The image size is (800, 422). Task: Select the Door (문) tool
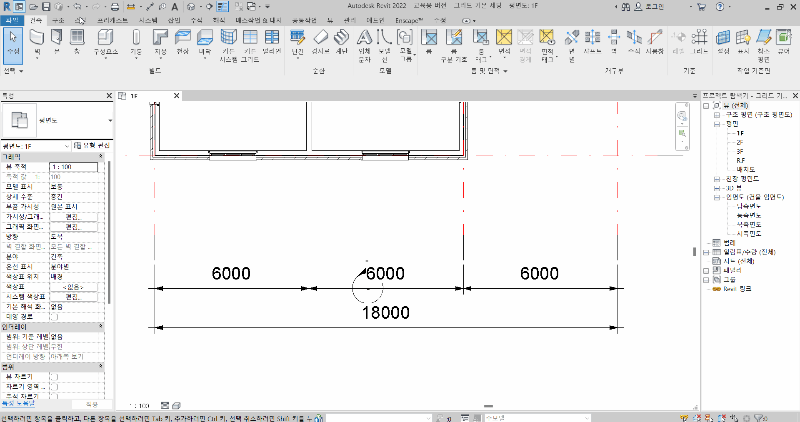(x=57, y=42)
